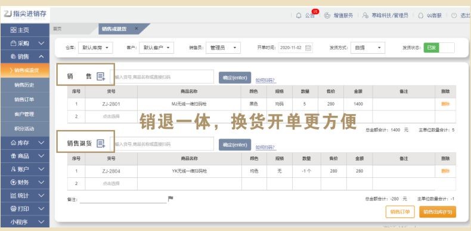Click the 金额 cell showing 1400

point(358,104)
